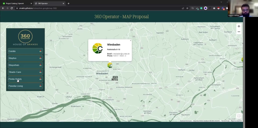Open the color picker pen extension
The image size is (258, 128).
pos(197,8)
